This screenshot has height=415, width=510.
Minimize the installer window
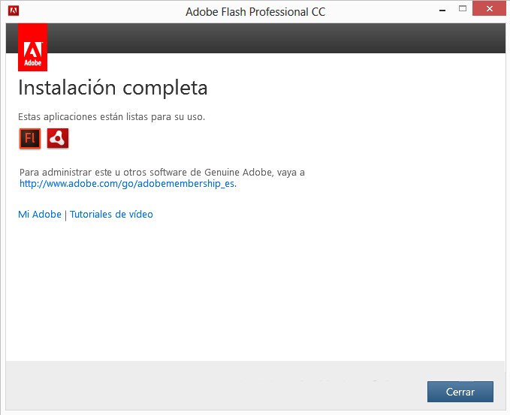(442, 10)
